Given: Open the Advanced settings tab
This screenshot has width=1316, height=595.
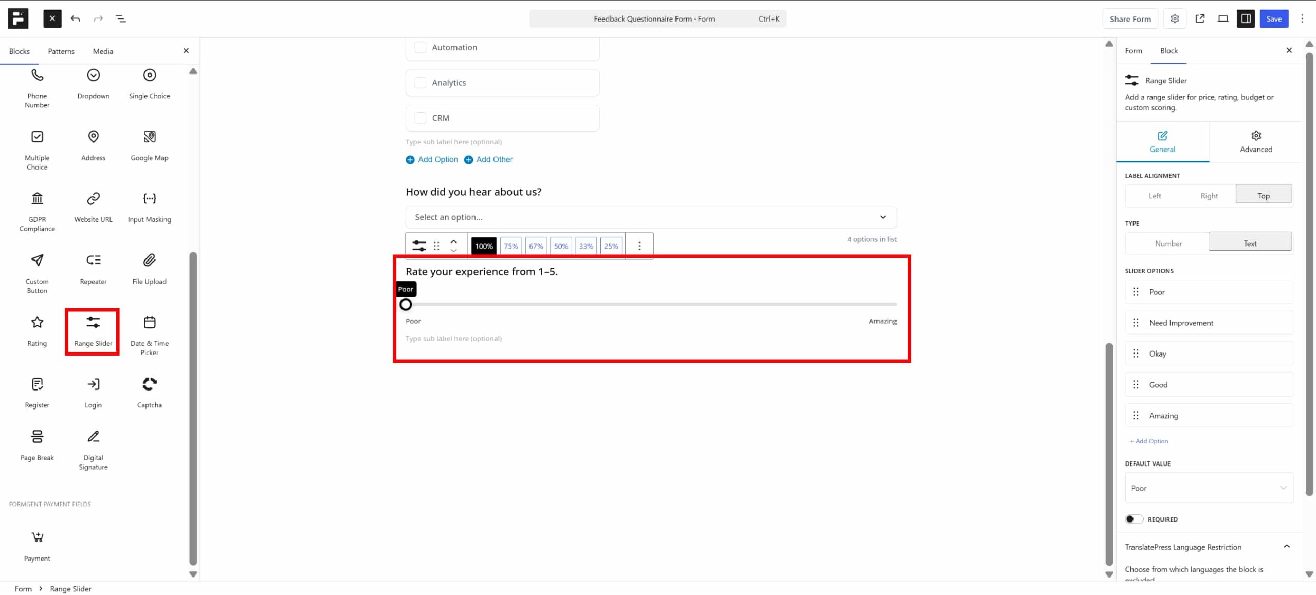Looking at the screenshot, I should pos(1255,142).
